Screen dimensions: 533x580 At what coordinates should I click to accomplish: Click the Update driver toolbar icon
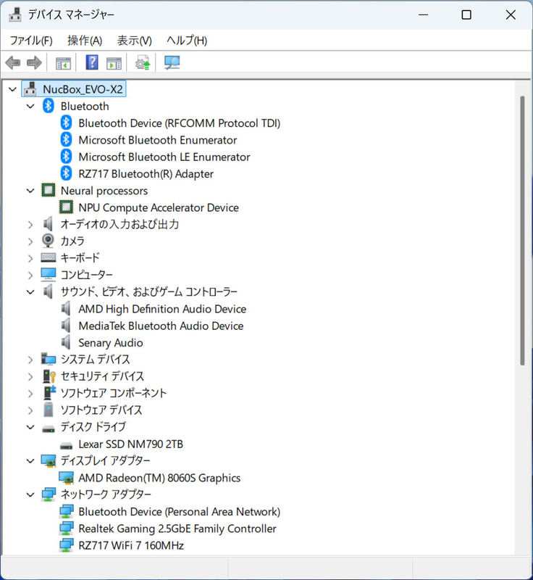pyautogui.click(x=143, y=63)
